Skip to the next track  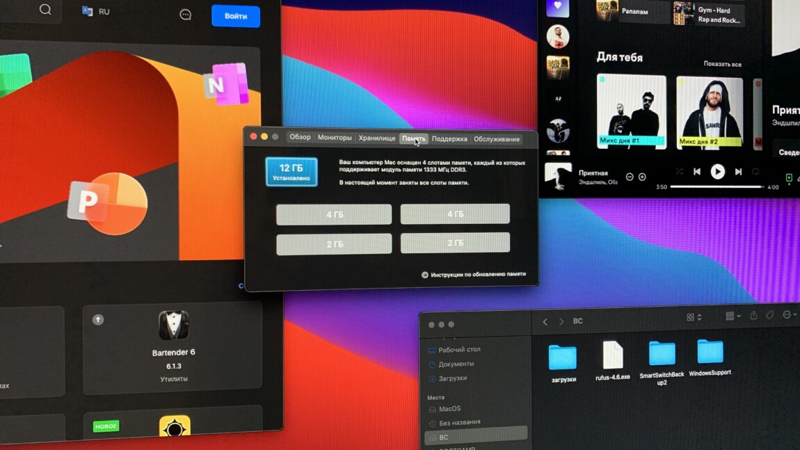pyautogui.click(x=738, y=172)
